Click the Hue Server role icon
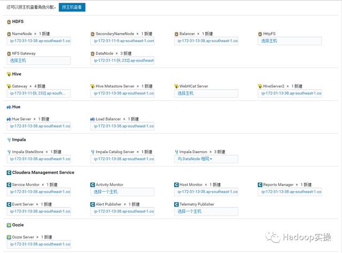 pos(9,119)
